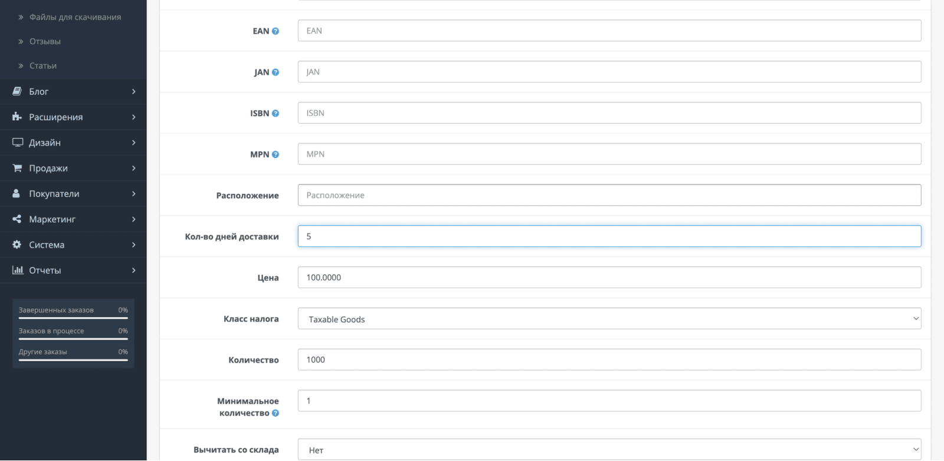Focus the Расположение input field

[x=609, y=195]
